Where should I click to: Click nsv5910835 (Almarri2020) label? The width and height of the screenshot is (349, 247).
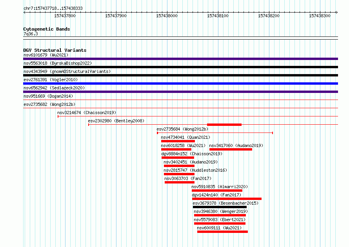click(x=220, y=187)
